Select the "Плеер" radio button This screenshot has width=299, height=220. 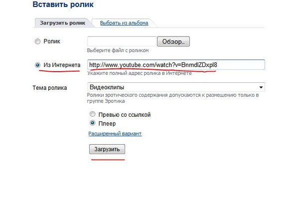pyautogui.click(x=91, y=123)
